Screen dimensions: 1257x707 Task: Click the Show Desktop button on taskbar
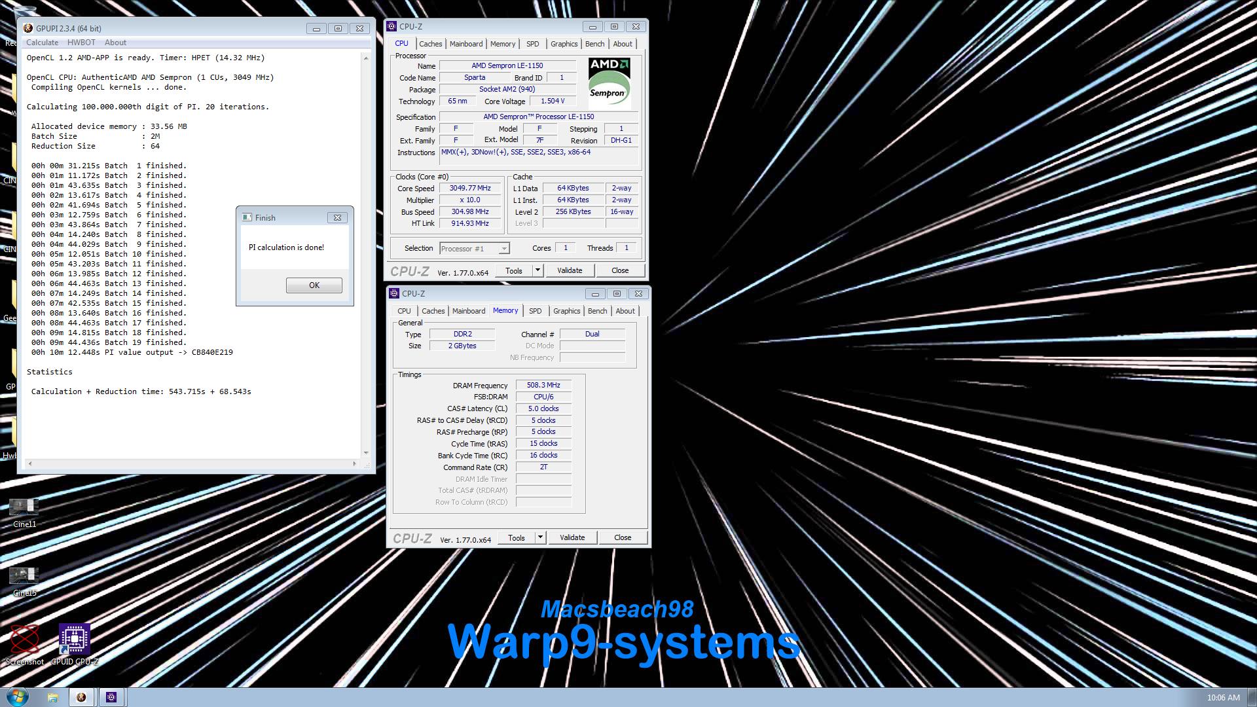[1252, 697]
